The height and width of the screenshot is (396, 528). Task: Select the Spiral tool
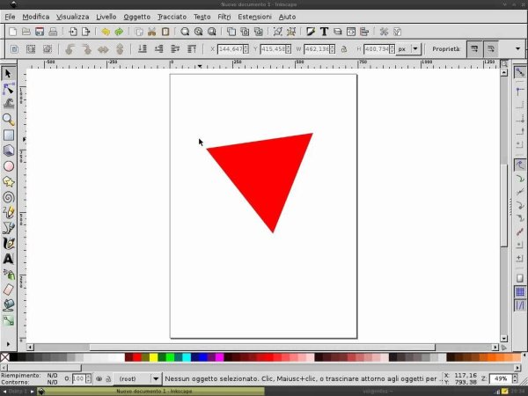(8, 197)
